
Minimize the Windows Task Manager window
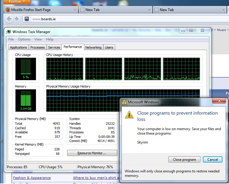(183, 30)
